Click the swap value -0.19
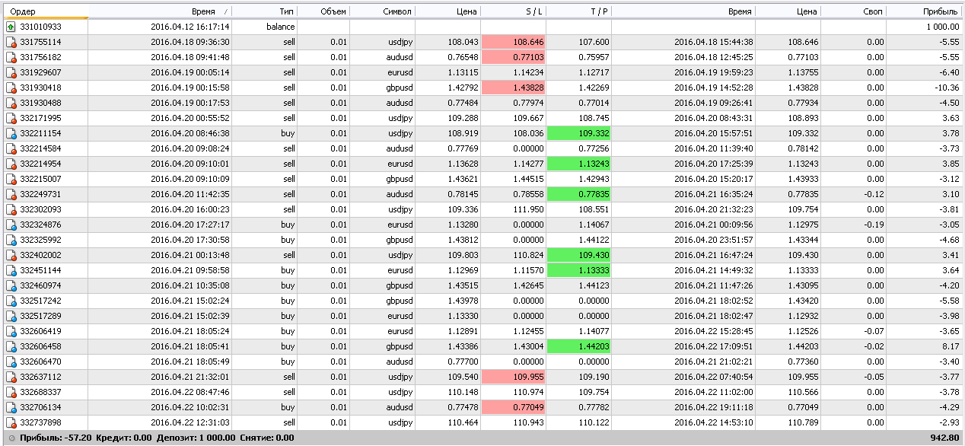The width and height of the screenshot is (965, 446). [873, 225]
